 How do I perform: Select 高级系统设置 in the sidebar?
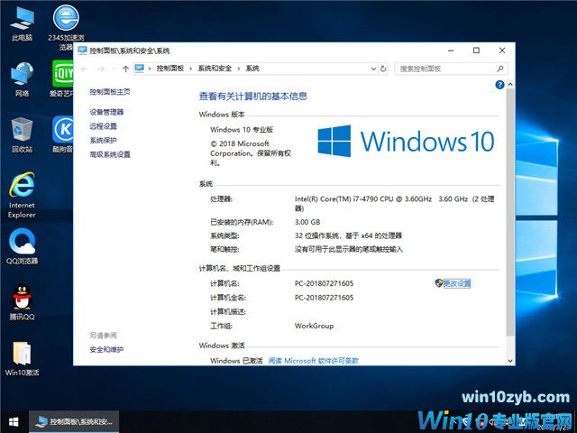(110, 154)
